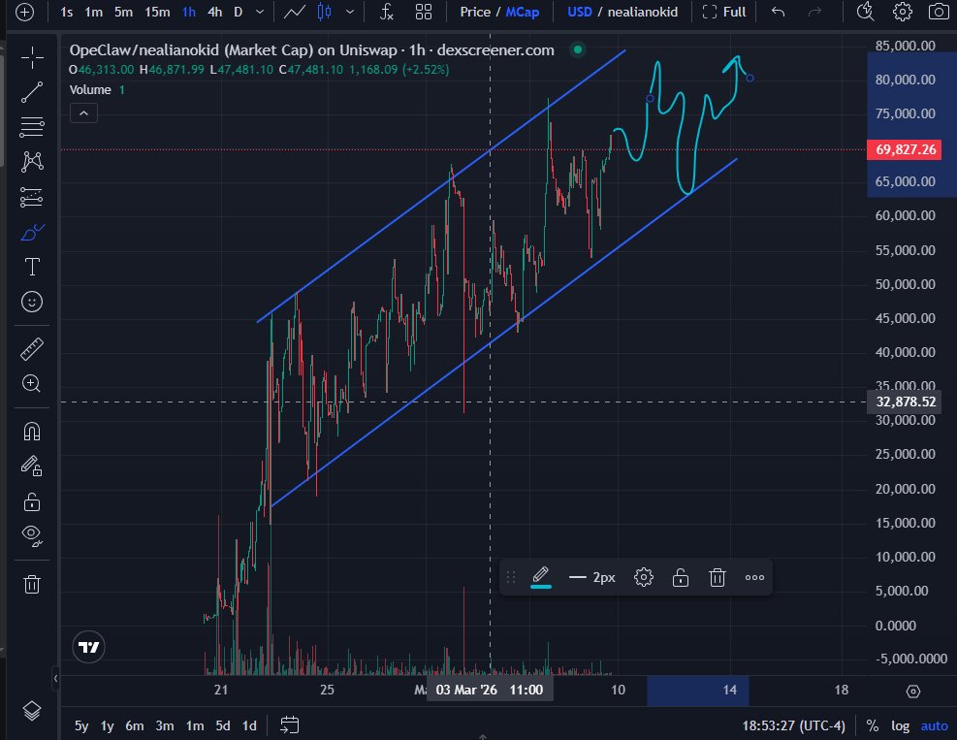Switch to 1m timeframe in top bar
Screen dimensions: 957x740
pos(93,12)
